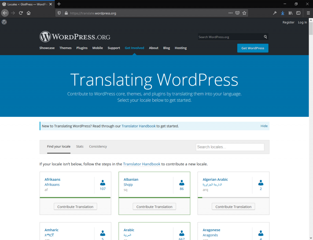
Task: Contribute Translation for Afrikaans
Action: pyautogui.click(x=75, y=206)
